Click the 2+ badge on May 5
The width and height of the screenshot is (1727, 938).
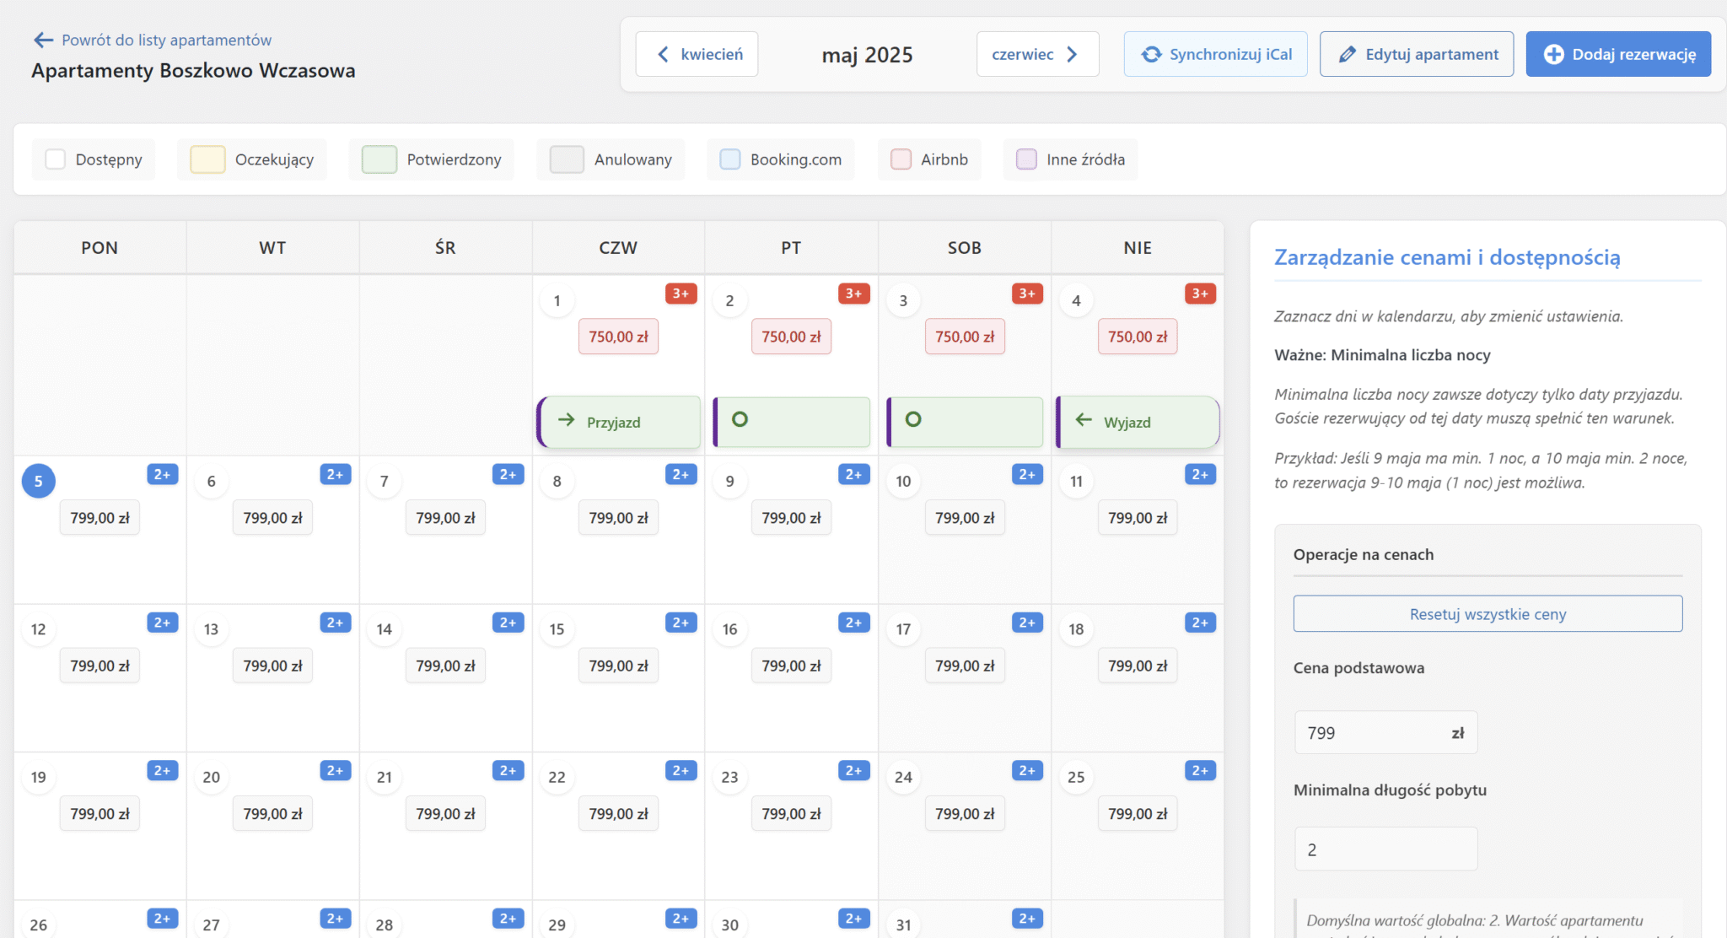coord(163,475)
